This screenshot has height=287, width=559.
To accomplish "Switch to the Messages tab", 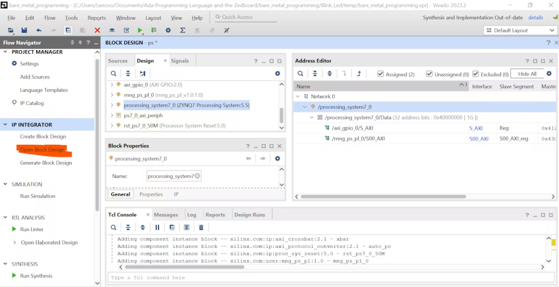I will 166,215.
